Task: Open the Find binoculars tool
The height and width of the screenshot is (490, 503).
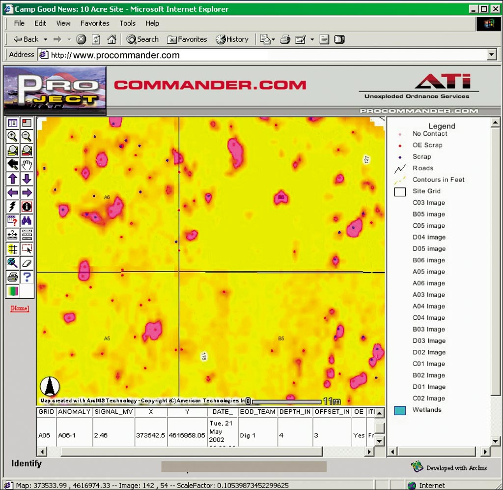Action: [27, 221]
